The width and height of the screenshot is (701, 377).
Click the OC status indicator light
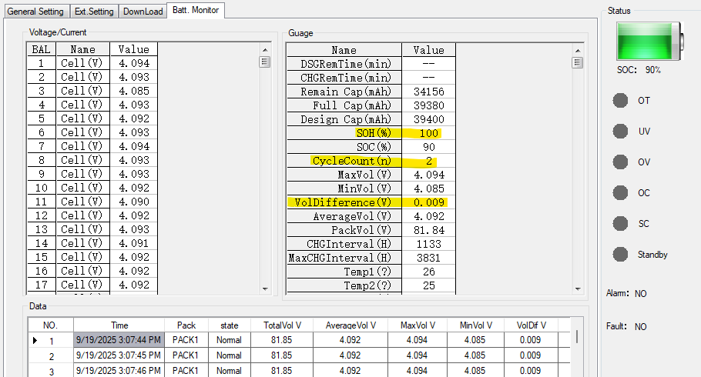coord(620,193)
